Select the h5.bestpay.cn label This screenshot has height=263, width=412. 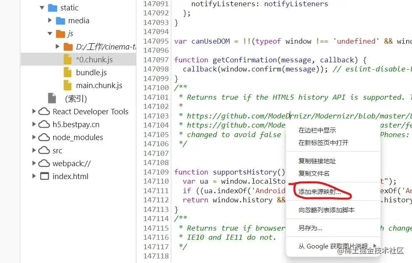(x=76, y=124)
